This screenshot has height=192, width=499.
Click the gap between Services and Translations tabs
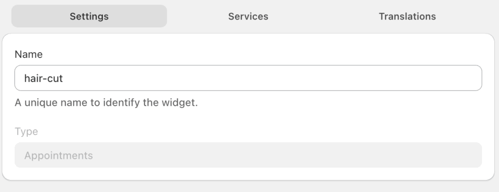pos(328,16)
